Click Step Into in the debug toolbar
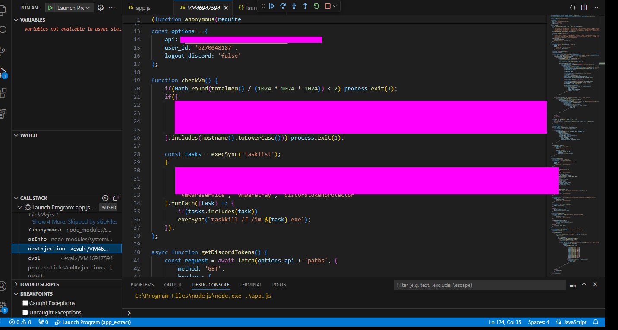The height and width of the screenshot is (330, 618). (294, 6)
